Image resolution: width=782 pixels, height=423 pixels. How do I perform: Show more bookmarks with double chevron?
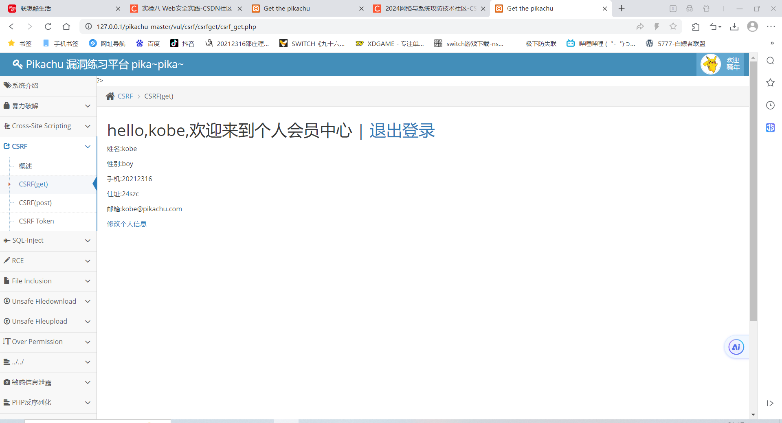[772, 43]
